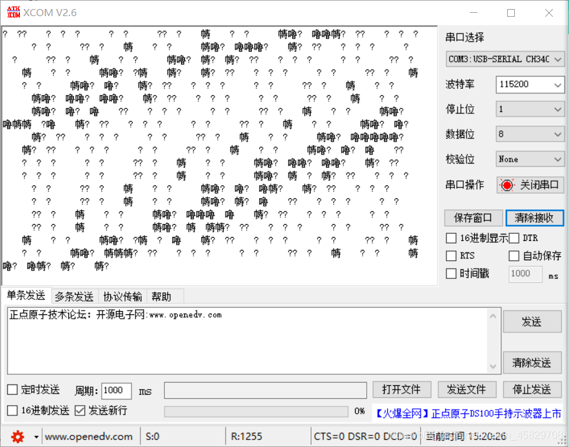Click the settings gear icon in the status bar
569x447 pixels.
[x=18, y=437]
